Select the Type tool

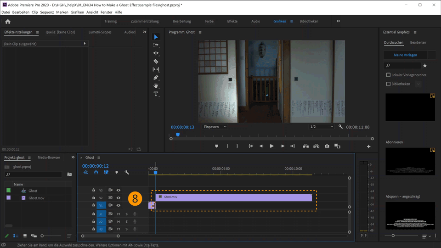pyautogui.click(x=156, y=94)
